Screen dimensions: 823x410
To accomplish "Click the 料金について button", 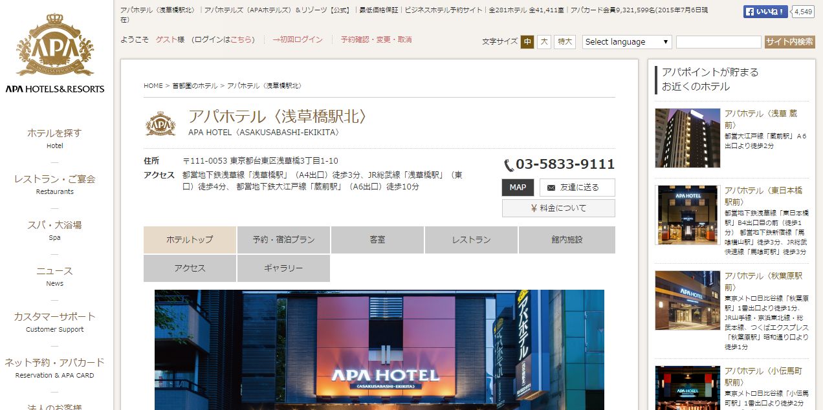I will pos(558,208).
